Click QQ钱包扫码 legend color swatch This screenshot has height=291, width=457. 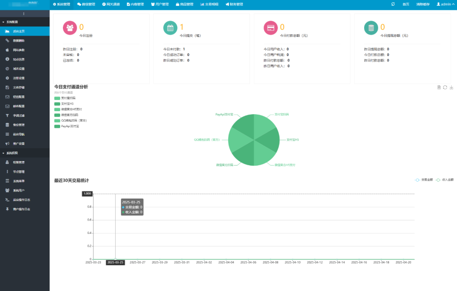[x=57, y=121]
